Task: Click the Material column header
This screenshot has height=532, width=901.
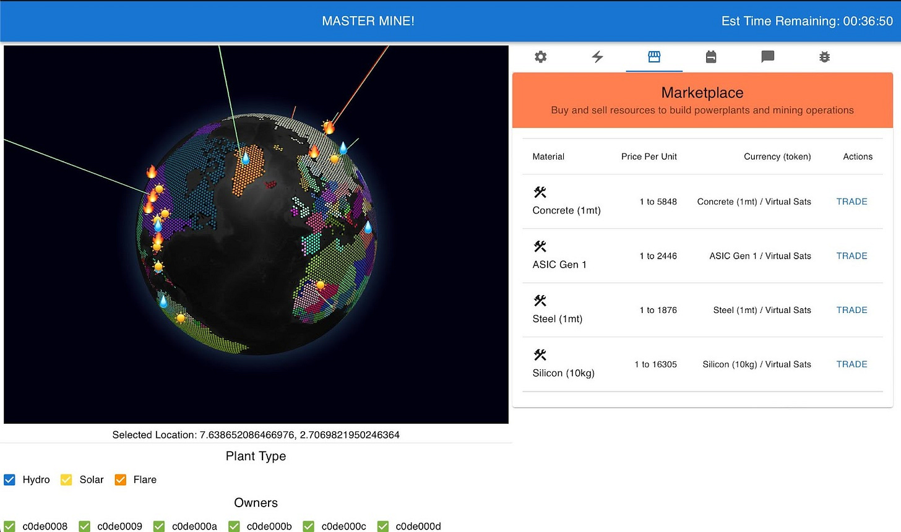Action: point(548,157)
